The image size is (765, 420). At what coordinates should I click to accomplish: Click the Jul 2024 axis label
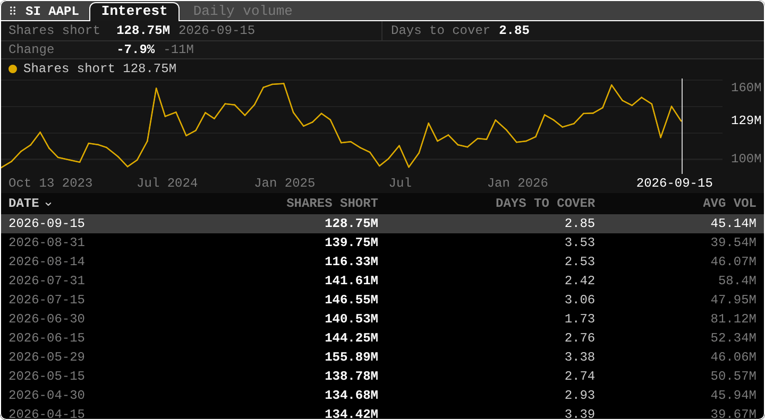[167, 183]
